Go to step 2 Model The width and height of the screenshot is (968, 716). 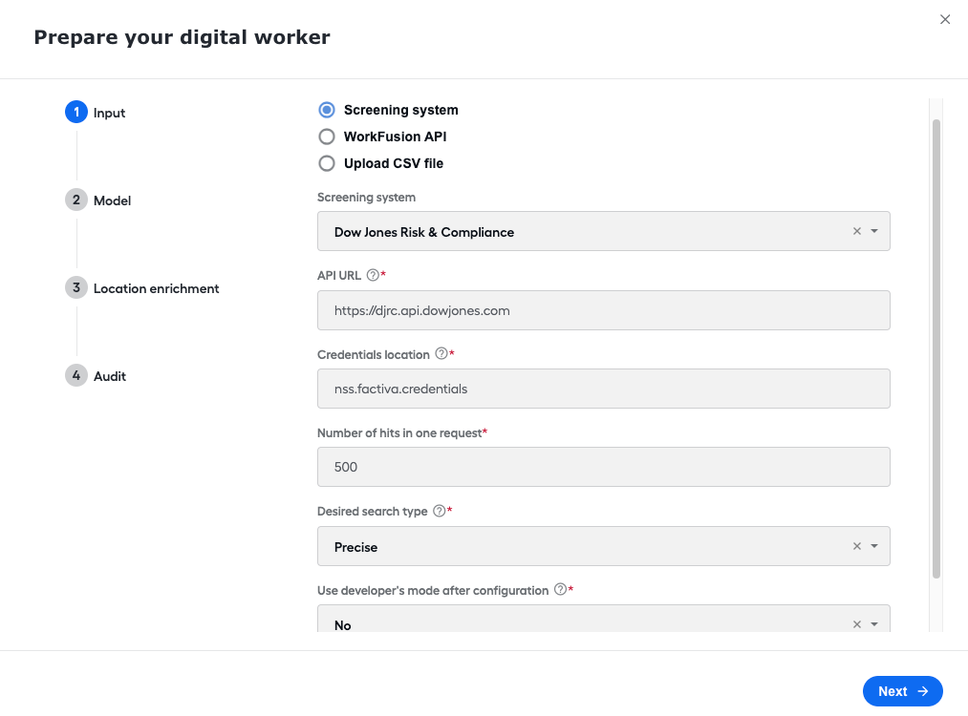pyautogui.click(x=98, y=200)
